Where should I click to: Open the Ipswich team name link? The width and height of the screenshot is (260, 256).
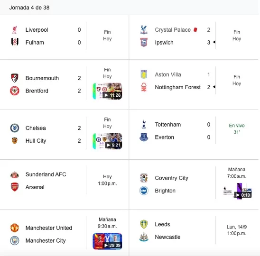pos(164,43)
